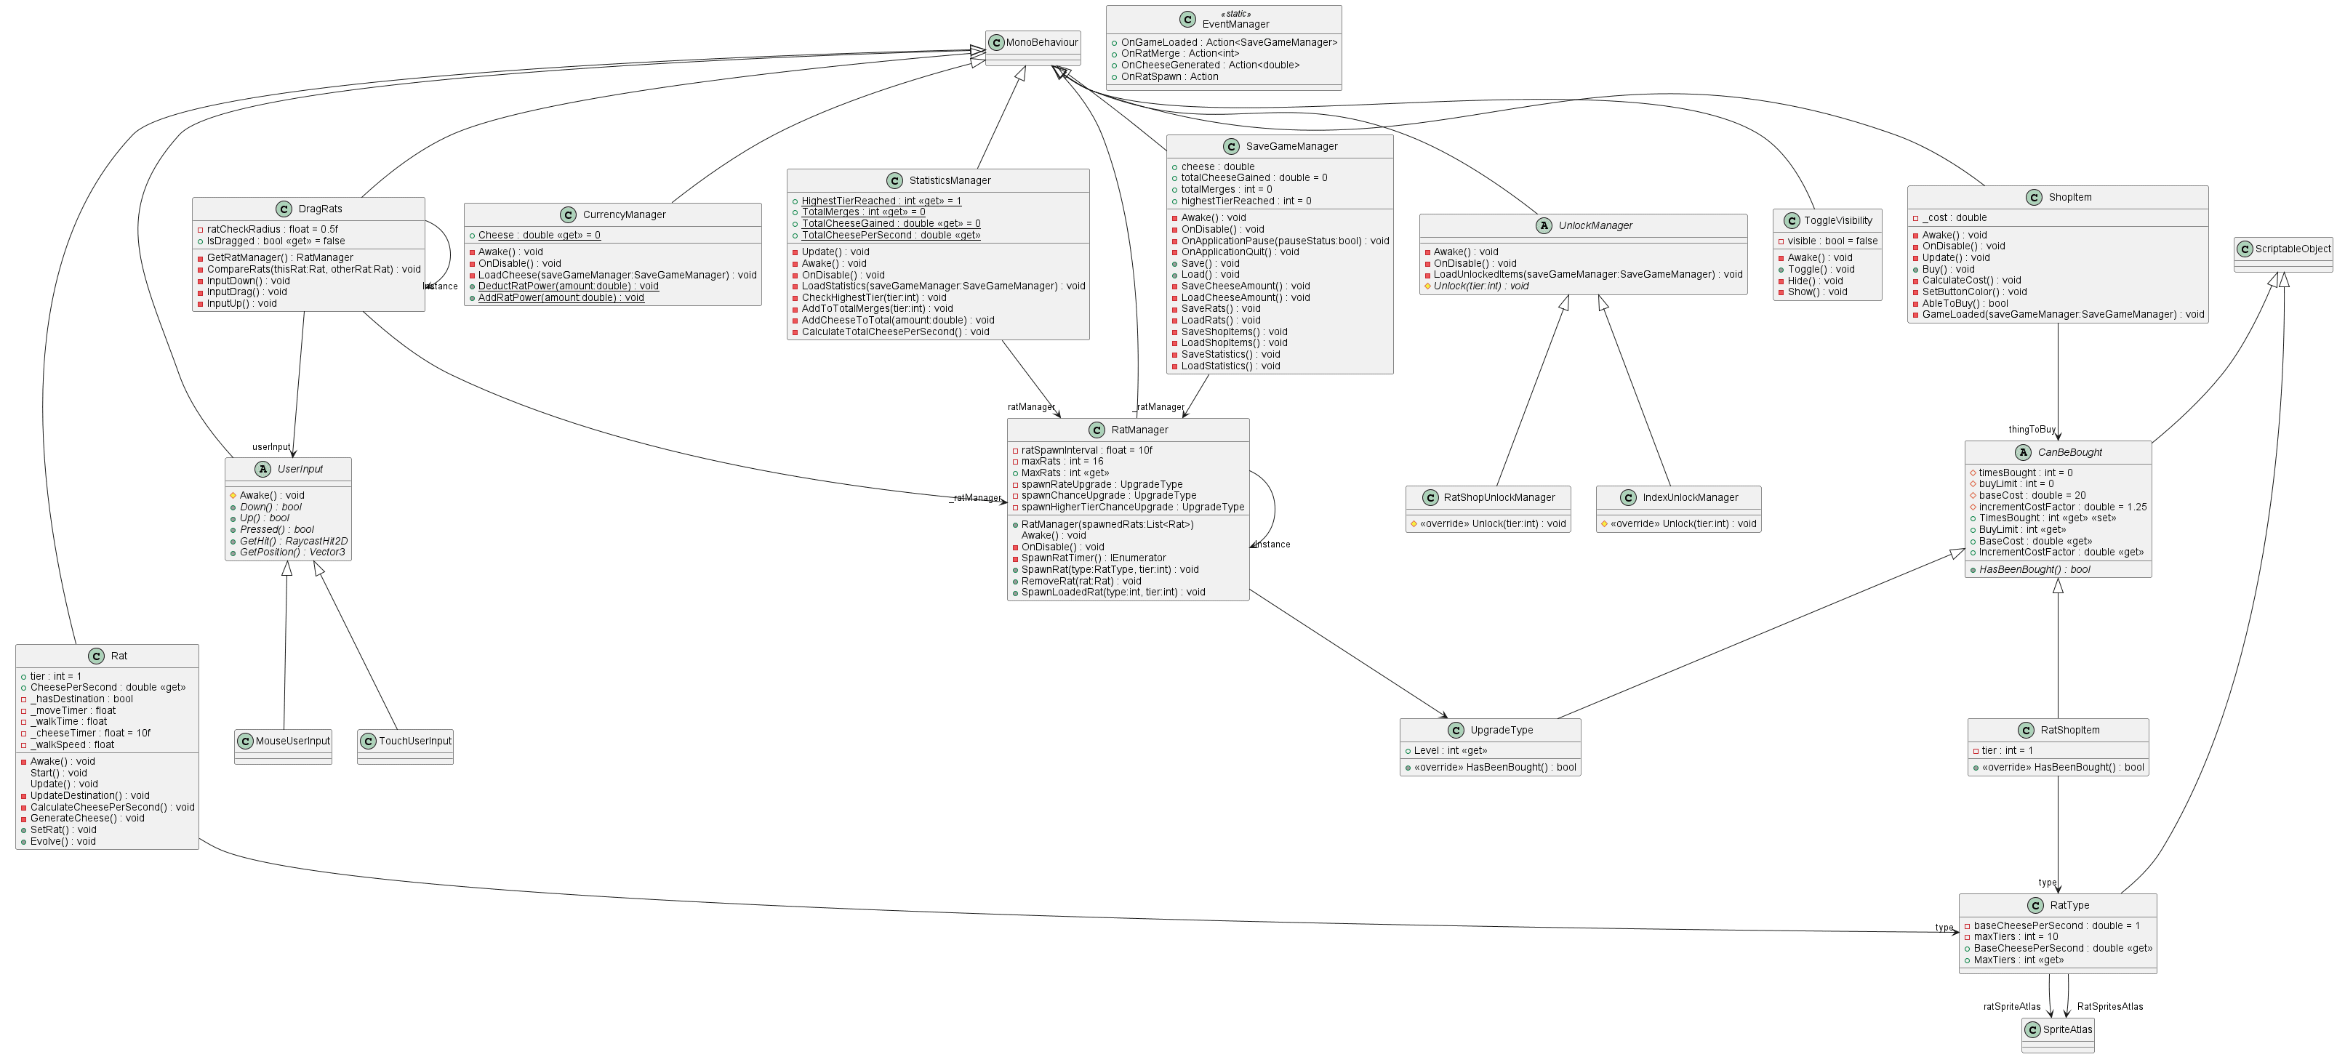Image resolution: width=2337 pixels, height=1057 pixels.
Task: Click the Rat class icon
Action: pyautogui.click(x=96, y=656)
